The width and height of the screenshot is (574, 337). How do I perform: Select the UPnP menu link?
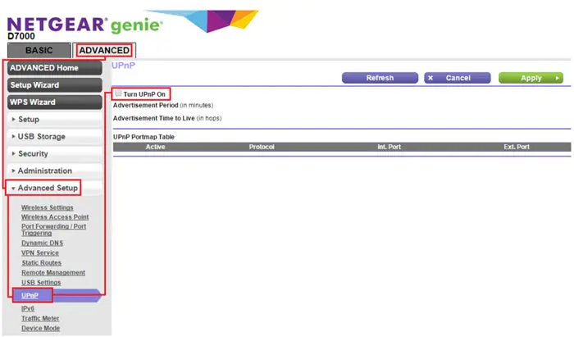pyautogui.click(x=30, y=296)
